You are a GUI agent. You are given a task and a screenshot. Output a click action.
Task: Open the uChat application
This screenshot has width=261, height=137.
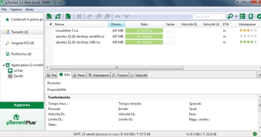point(18,71)
